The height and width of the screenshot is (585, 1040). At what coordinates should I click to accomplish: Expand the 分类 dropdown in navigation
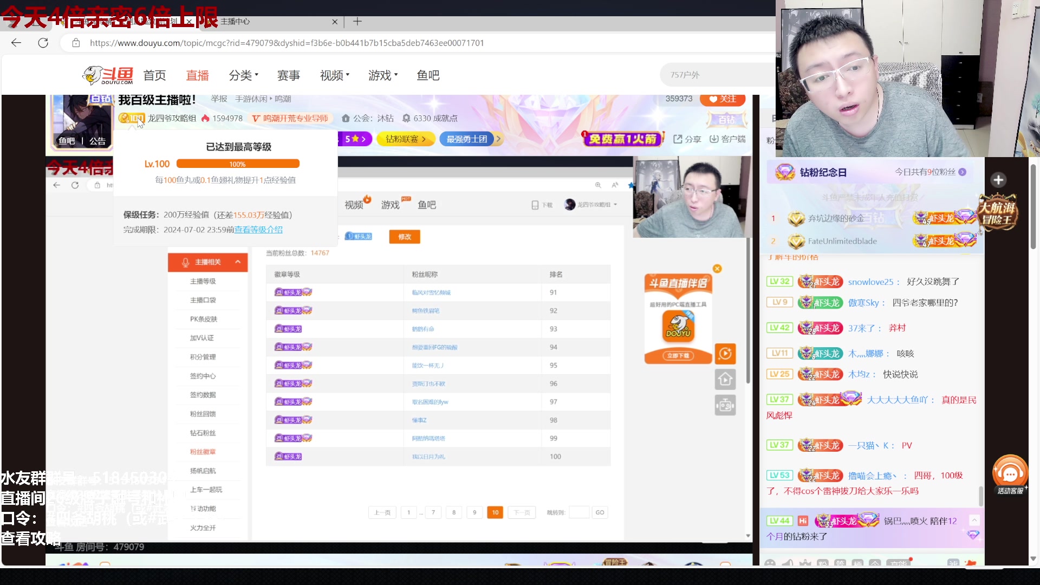pyautogui.click(x=243, y=75)
